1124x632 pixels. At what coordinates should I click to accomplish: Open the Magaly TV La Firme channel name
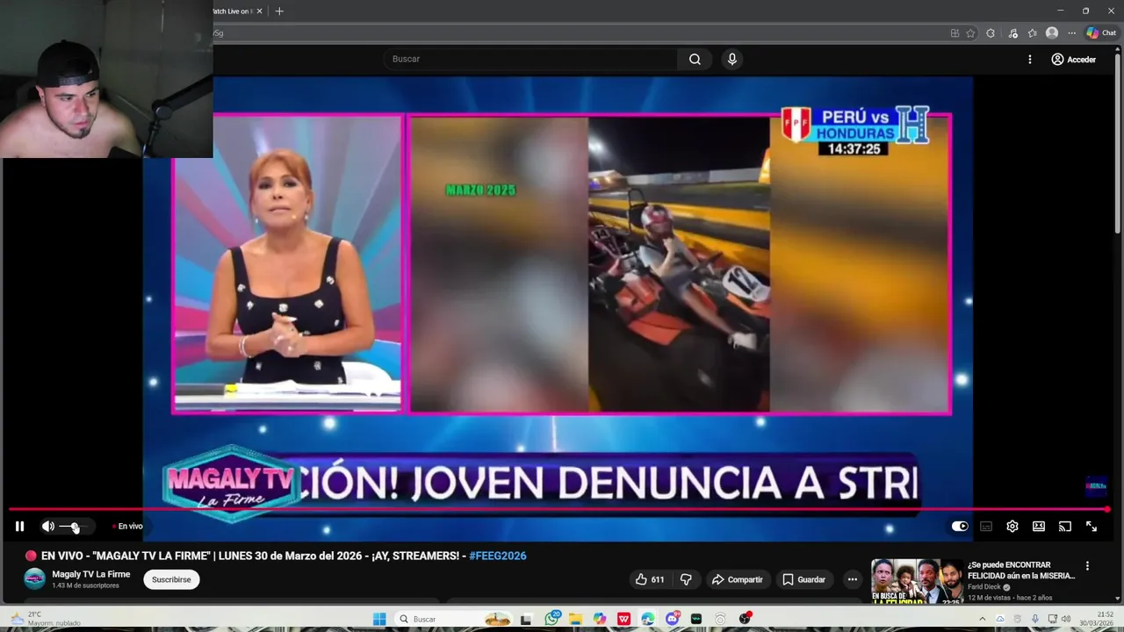91,574
